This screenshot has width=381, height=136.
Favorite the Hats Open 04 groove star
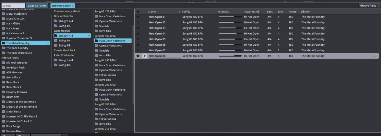point(138,33)
